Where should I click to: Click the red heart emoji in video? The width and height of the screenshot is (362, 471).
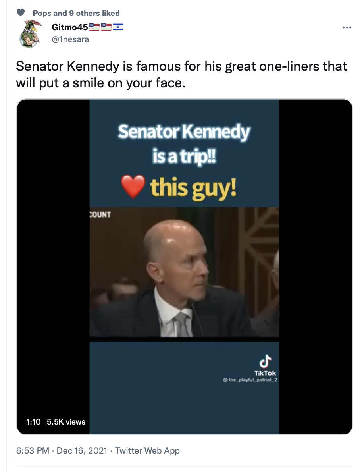(x=133, y=187)
